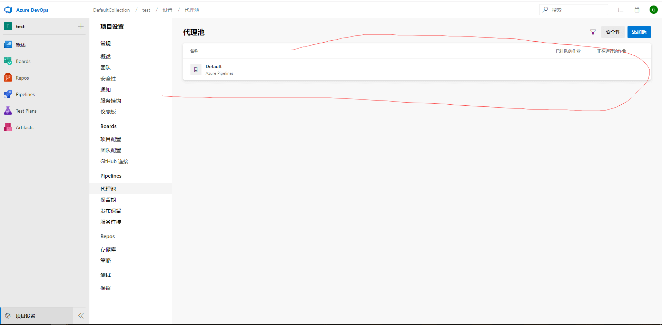
Task: Open the Repos hub icon
Action: click(8, 78)
